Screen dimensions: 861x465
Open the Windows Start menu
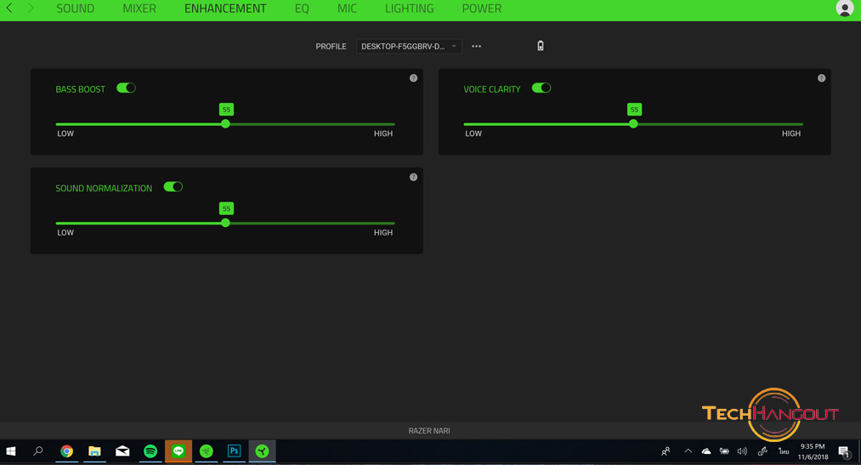11,451
